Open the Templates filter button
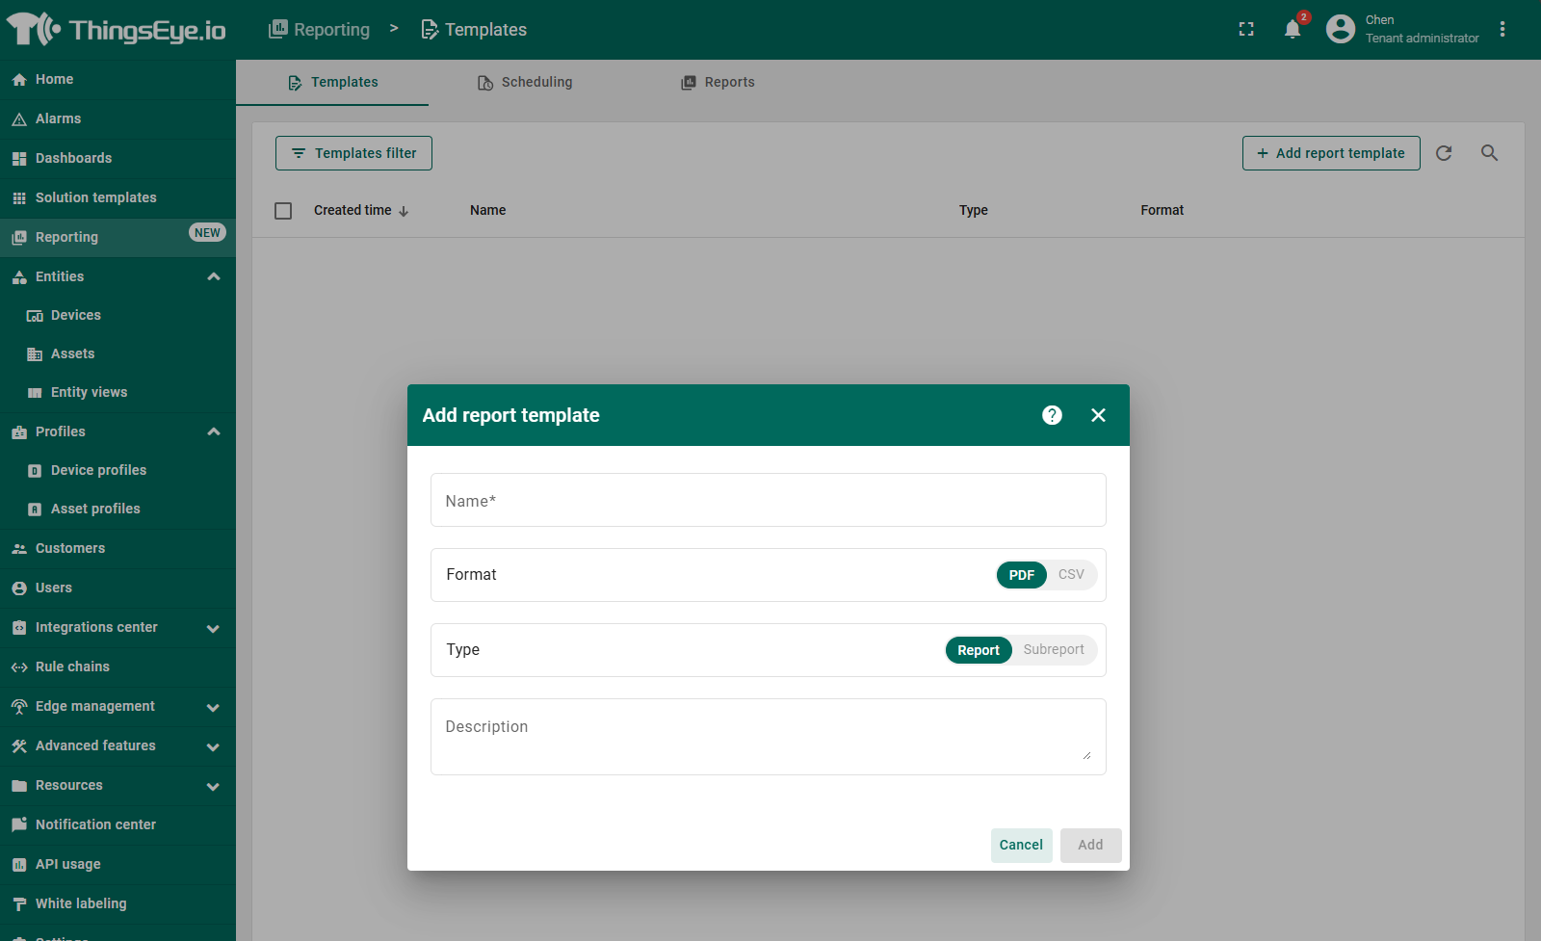 point(353,153)
